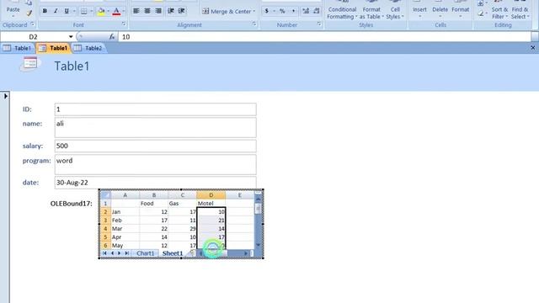Select all cells with the corner button
This screenshot has width=539, height=303.
(105, 195)
